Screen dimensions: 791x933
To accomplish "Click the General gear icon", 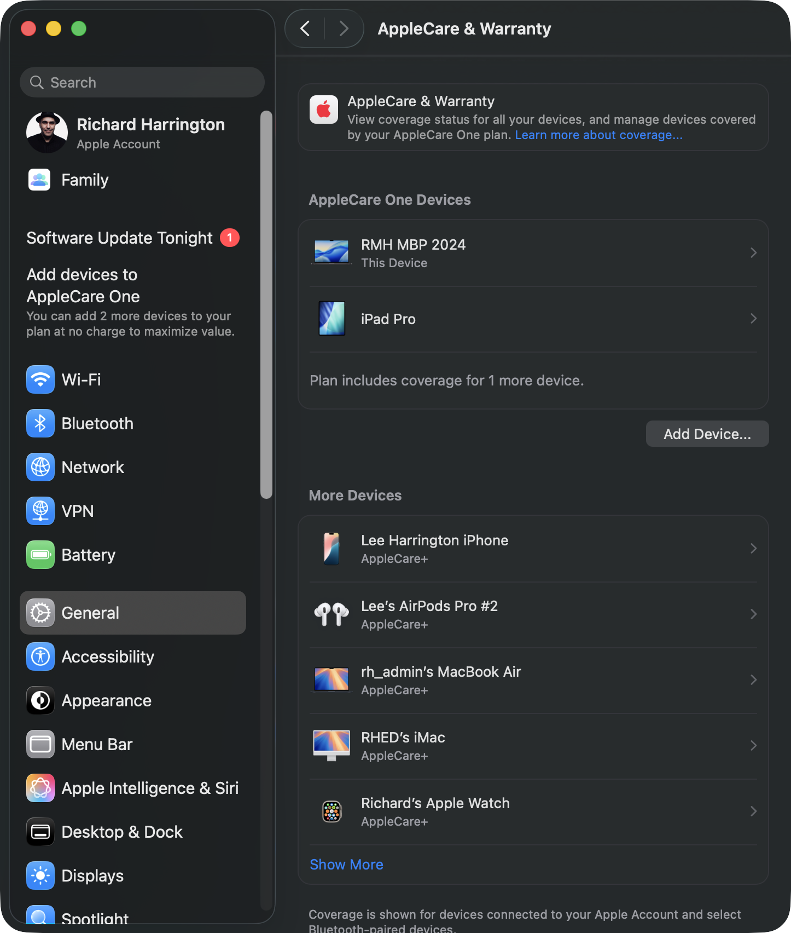I will tap(40, 613).
